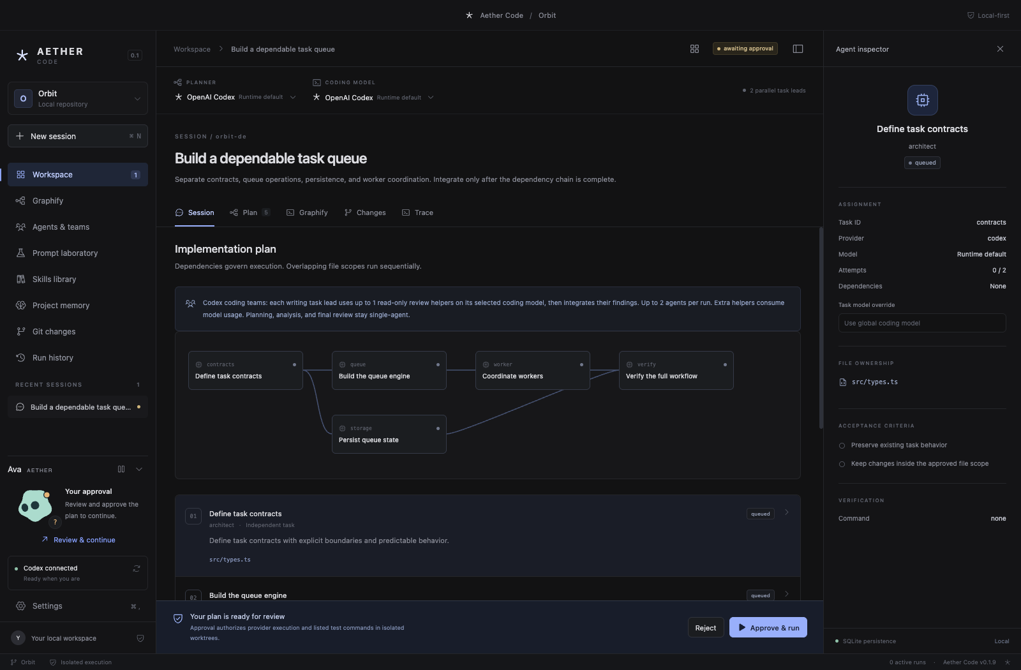
Task: Open the recent session Build a dependable task queue
Action: [78, 407]
